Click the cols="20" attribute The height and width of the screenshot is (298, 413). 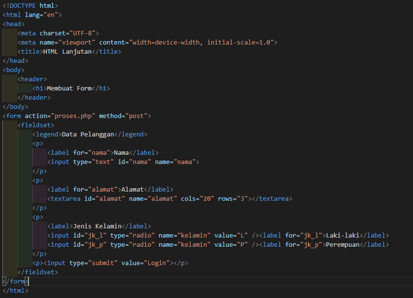(198, 198)
